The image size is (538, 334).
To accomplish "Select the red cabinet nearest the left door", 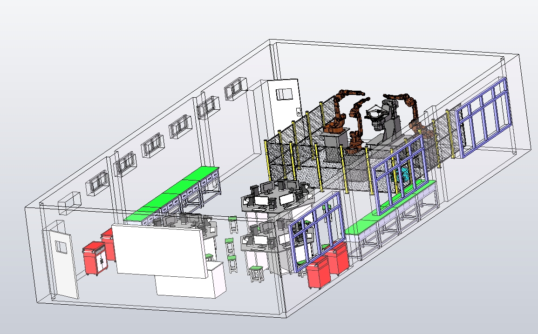I will coord(95,258).
